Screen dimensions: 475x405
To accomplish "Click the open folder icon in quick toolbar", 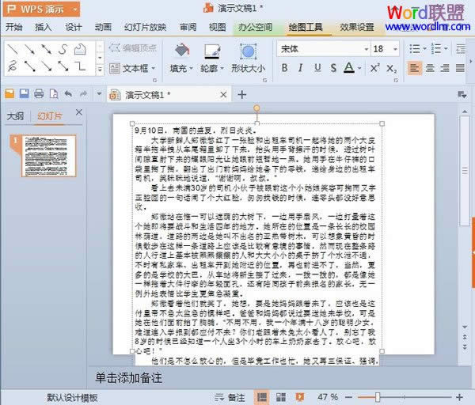I will pos(9,94).
